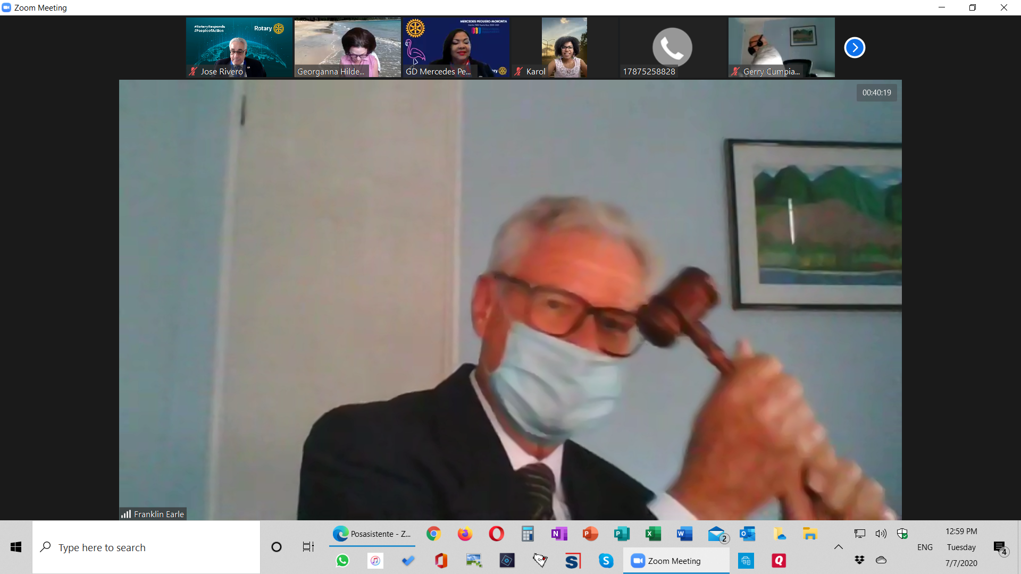Viewport: 1021px width, 574px height.
Task: Open WhatsApp from the taskbar
Action: click(x=342, y=561)
